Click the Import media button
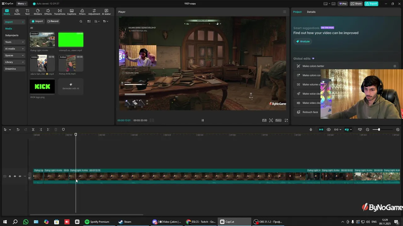The height and width of the screenshot is (226, 403). coord(37,21)
